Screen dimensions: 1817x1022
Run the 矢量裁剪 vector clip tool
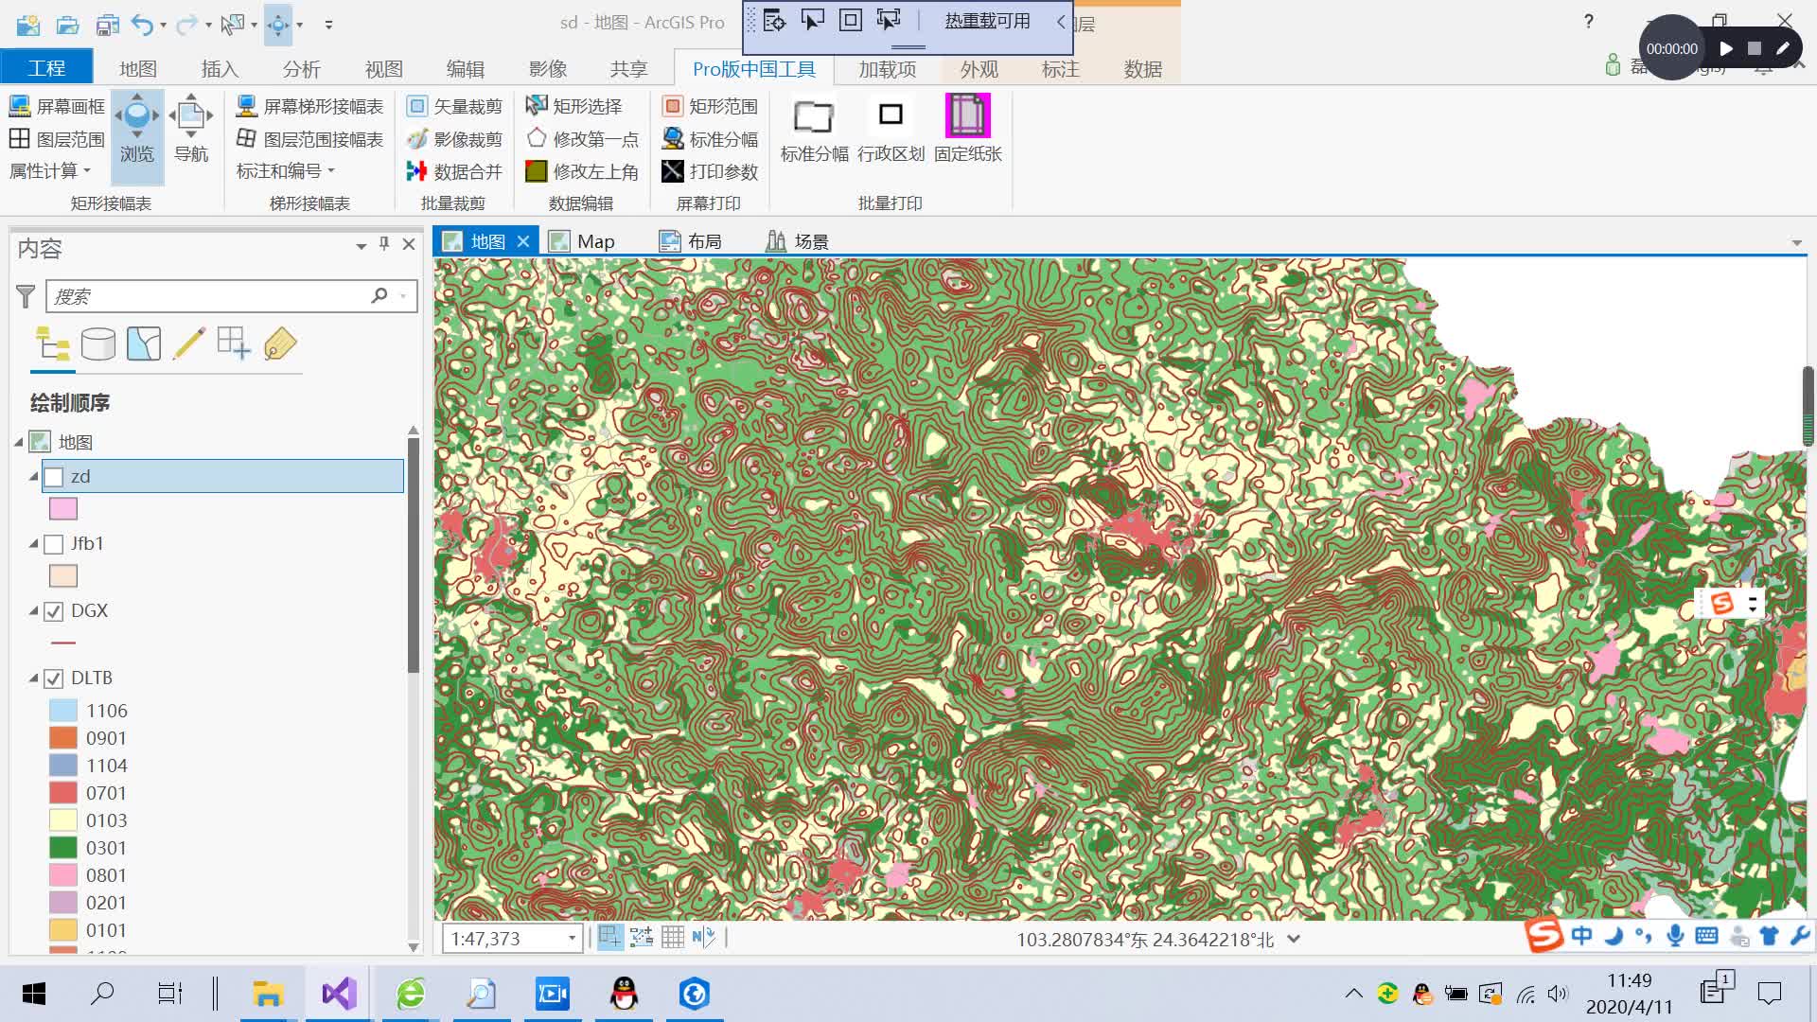pos(454,106)
